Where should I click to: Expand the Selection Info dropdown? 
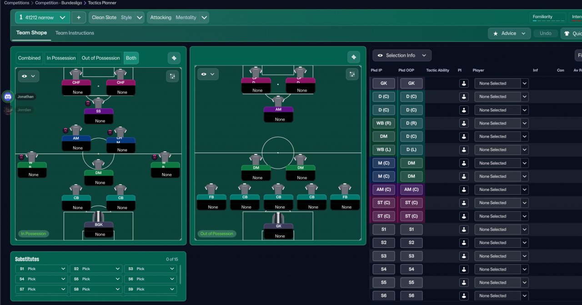pos(402,55)
